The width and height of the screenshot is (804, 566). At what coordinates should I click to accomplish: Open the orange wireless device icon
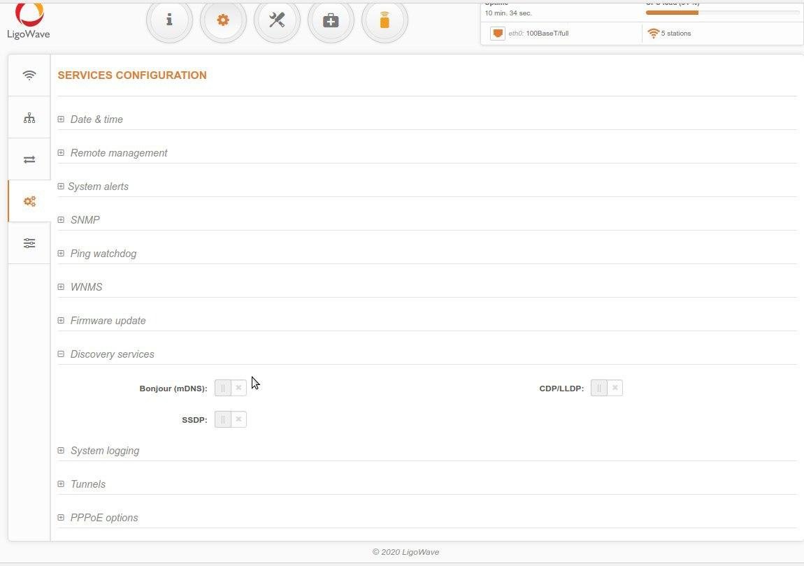click(x=385, y=20)
